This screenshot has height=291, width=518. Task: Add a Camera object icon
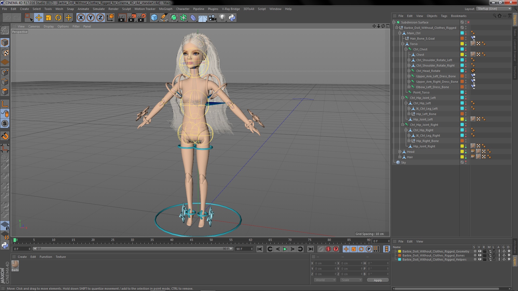click(212, 18)
